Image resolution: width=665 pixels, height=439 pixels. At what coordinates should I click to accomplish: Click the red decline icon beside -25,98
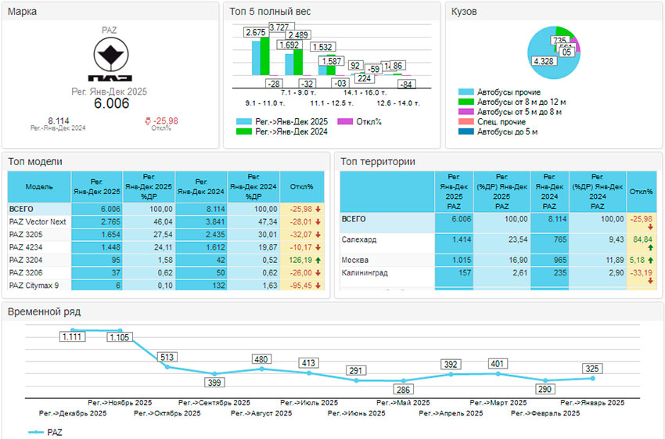tap(148, 121)
